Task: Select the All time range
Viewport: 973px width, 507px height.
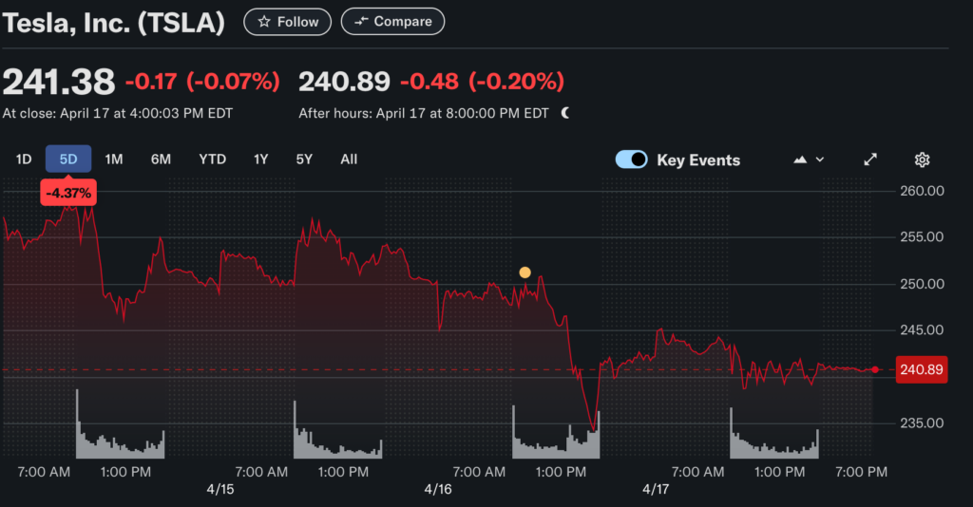Action: coord(349,160)
